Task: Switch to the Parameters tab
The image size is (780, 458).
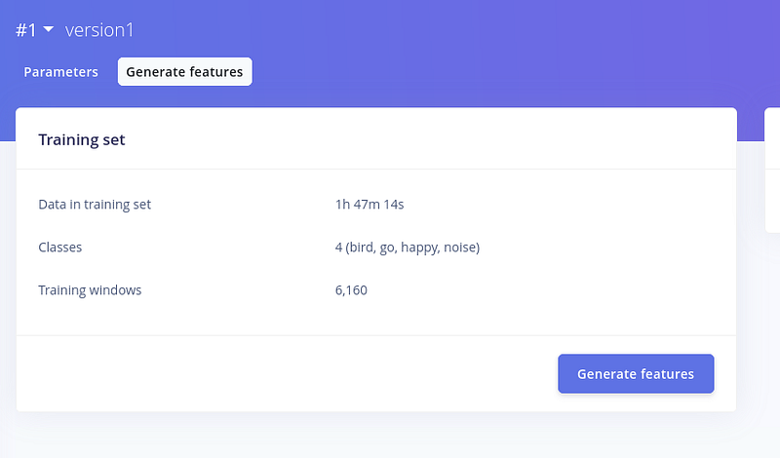Action: coord(60,72)
